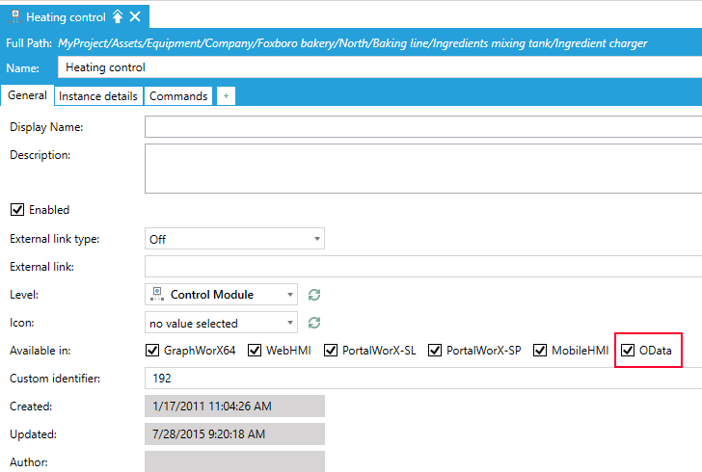Toggle the PortalWorX-SL checkbox
Viewport: 702px width, 472px height.
(331, 351)
